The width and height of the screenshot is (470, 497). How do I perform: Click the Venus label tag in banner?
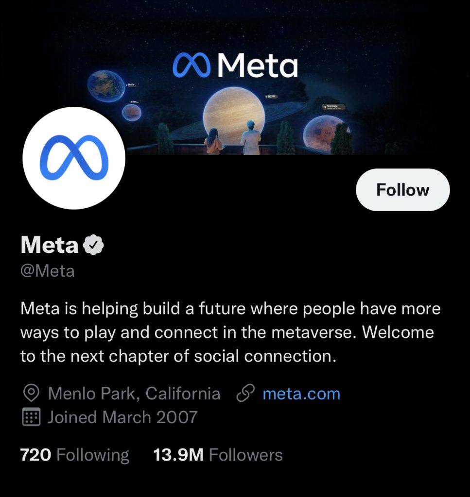tap(334, 107)
